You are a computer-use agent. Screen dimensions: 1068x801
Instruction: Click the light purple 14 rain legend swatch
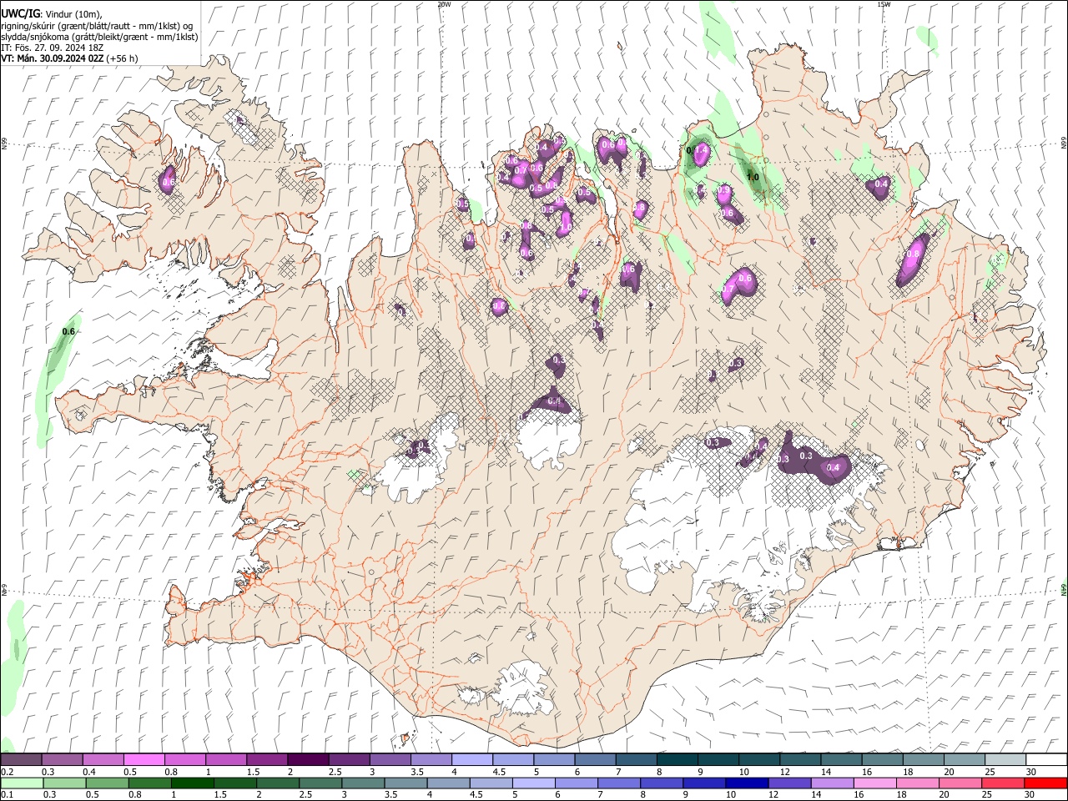point(832,783)
